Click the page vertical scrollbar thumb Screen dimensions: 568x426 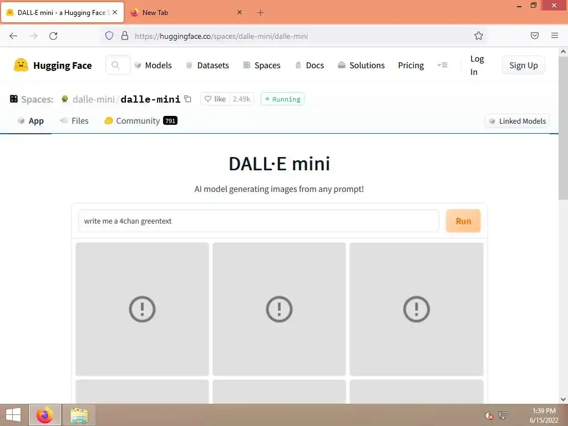coord(563,128)
